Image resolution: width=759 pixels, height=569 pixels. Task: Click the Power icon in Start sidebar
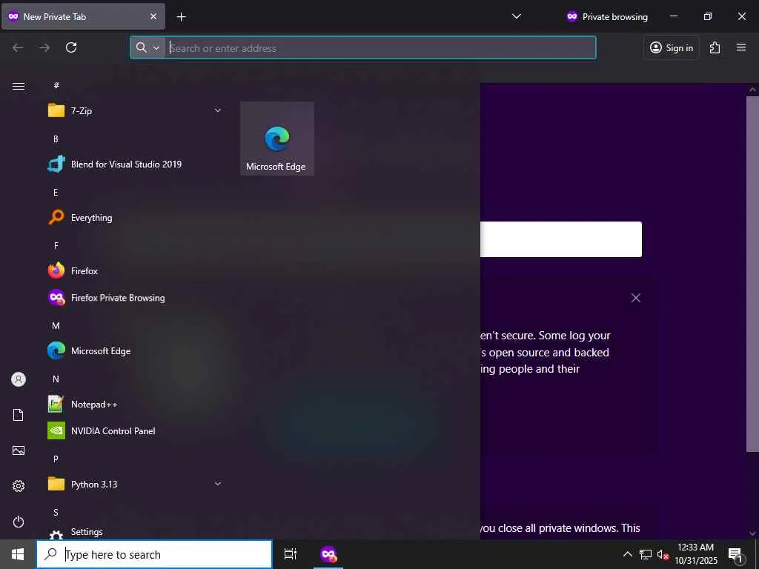[x=19, y=522]
